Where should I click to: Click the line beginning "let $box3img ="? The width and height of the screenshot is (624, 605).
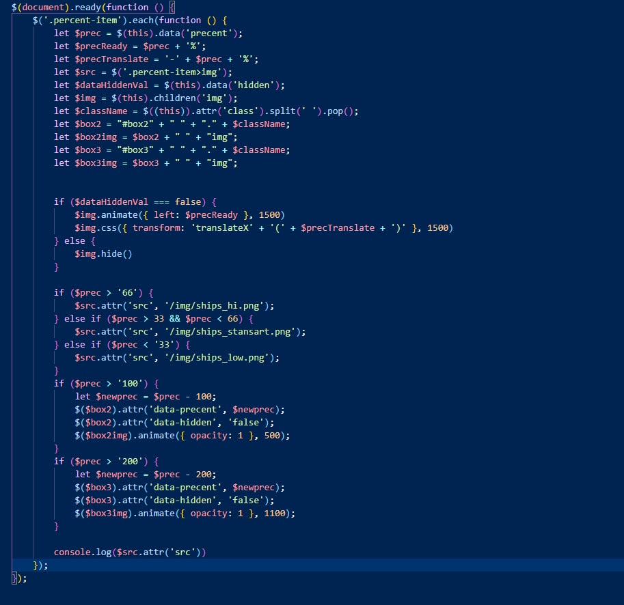click(x=146, y=163)
